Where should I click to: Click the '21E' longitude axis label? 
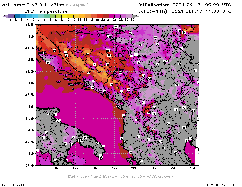pyautogui.click(x=154, y=168)
